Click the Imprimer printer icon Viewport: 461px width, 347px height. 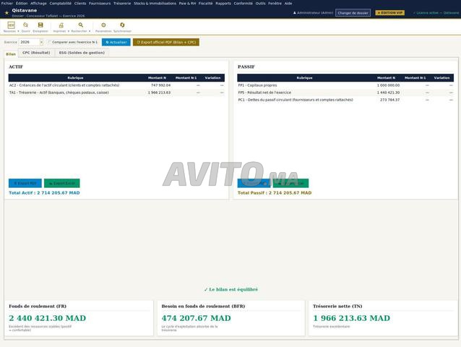(x=61, y=25)
